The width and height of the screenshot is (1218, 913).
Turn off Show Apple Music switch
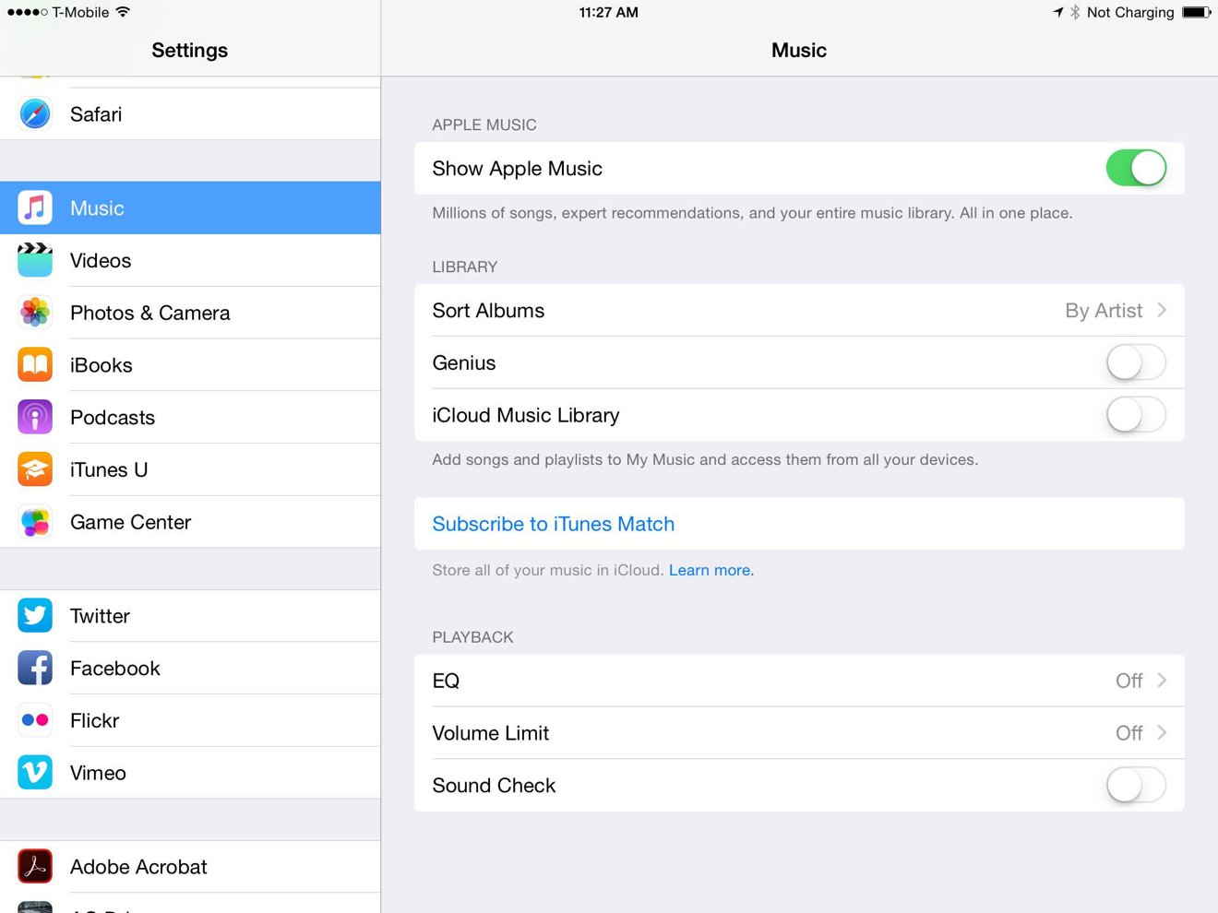1136,168
